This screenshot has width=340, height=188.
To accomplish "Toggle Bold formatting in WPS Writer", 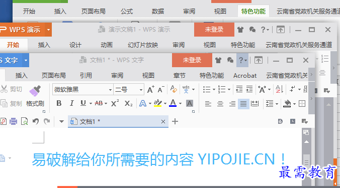I will tap(59, 103).
